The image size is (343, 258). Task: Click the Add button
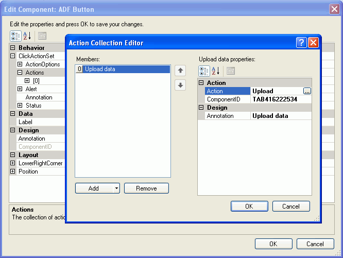tap(94, 188)
